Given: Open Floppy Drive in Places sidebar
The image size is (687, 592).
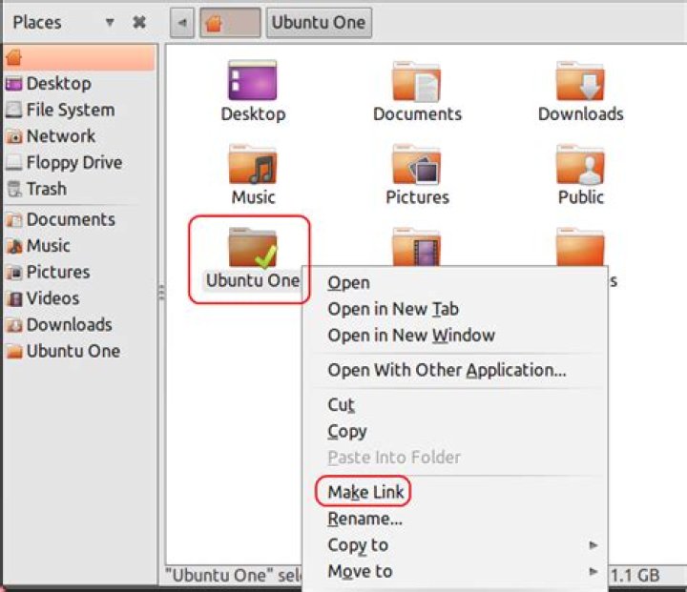Looking at the screenshot, I should pyautogui.click(x=64, y=162).
